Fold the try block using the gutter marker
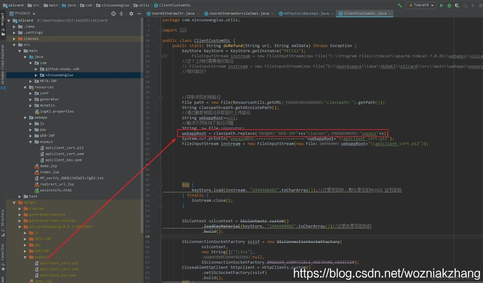 (x=161, y=185)
